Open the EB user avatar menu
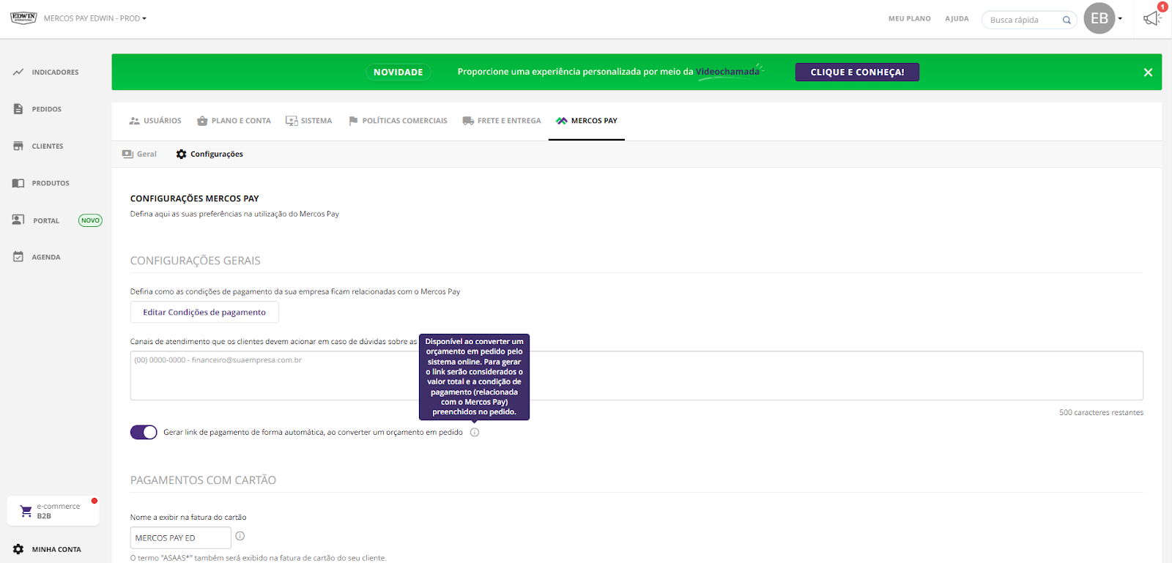 1099,18
